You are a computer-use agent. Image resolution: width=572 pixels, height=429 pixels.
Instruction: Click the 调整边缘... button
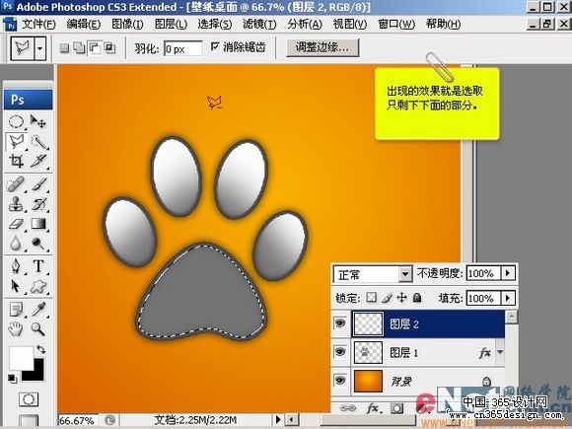click(322, 47)
